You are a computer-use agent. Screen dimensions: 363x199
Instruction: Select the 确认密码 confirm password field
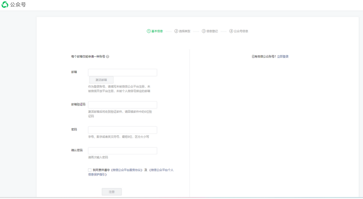pyautogui.click(x=122, y=151)
